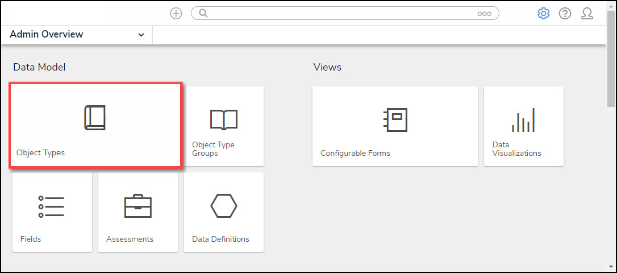617x273 pixels.
Task: Click inside the top search field
Action: tap(345, 14)
